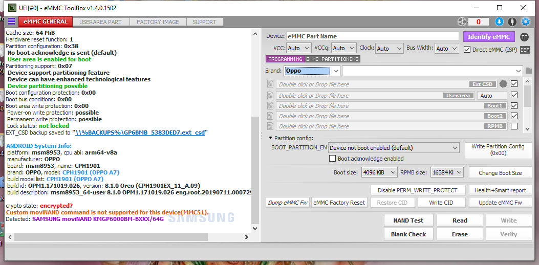Click the Health+Smart report button

click(x=500, y=190)
